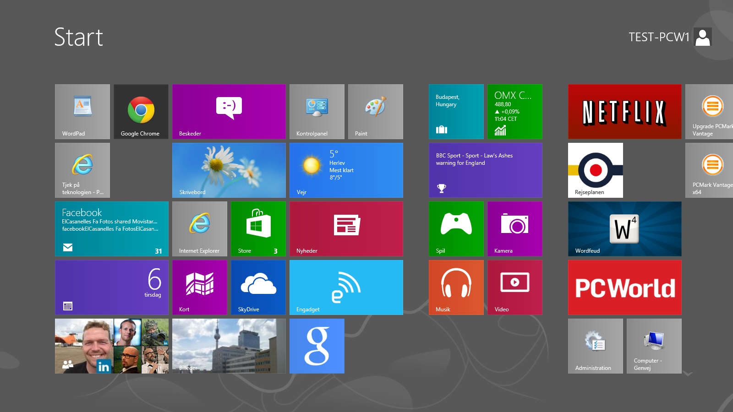Viewport: 733px width, 412px height.
Task: Open the Administration tools tile
Action: (x=595, y=346)
